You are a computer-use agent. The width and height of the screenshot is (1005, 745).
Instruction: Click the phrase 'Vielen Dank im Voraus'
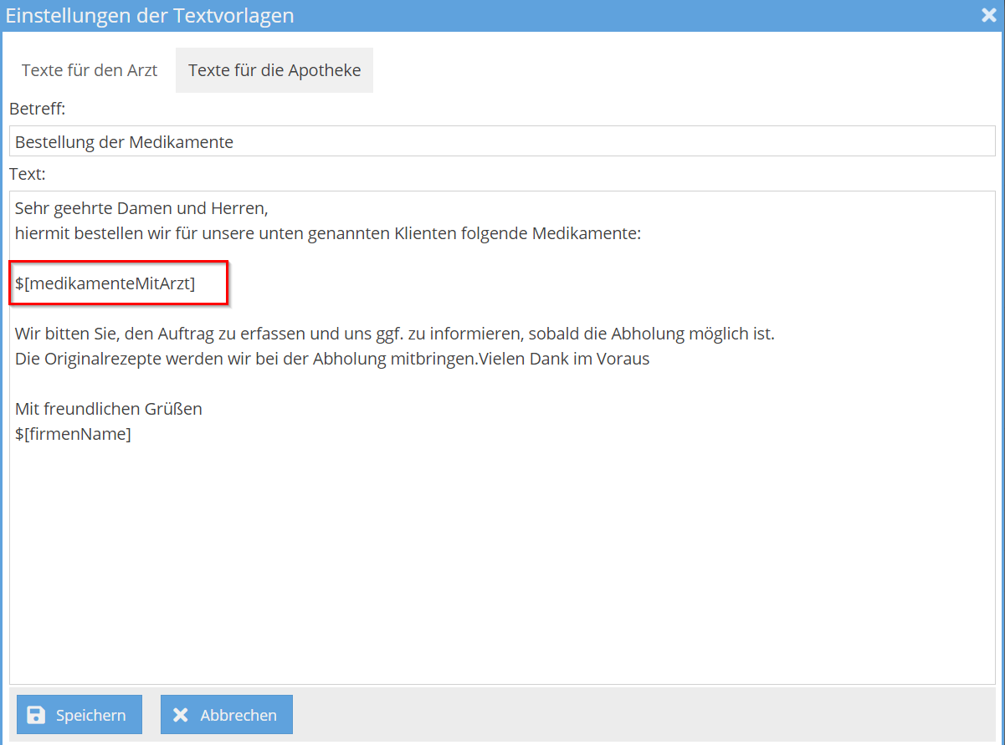point(564,360)
